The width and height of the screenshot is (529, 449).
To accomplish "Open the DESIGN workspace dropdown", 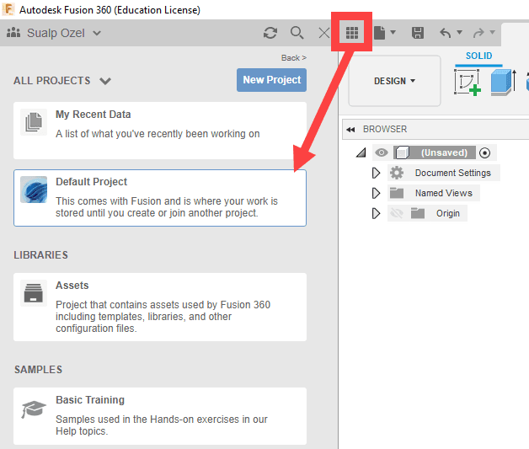I will coord(394,81).
